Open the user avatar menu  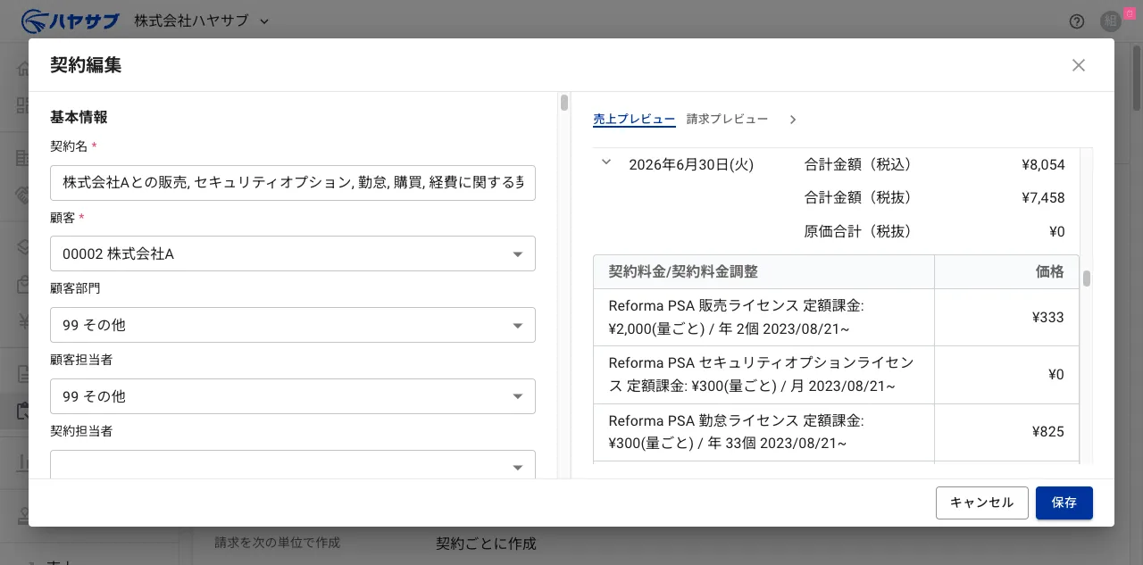coord(1111,21)
